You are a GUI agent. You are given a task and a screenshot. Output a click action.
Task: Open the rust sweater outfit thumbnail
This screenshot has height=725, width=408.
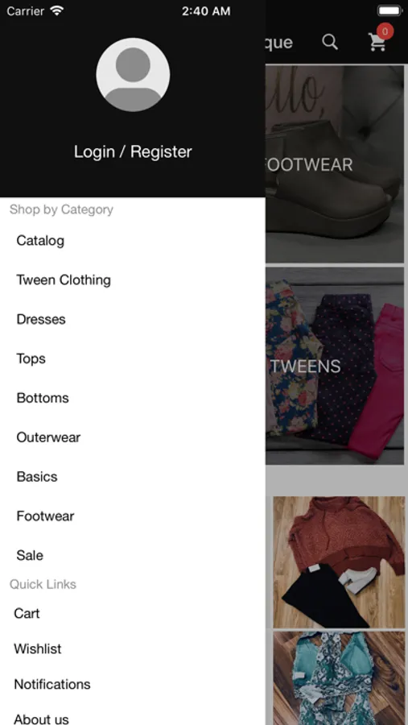tap(339, 562)
